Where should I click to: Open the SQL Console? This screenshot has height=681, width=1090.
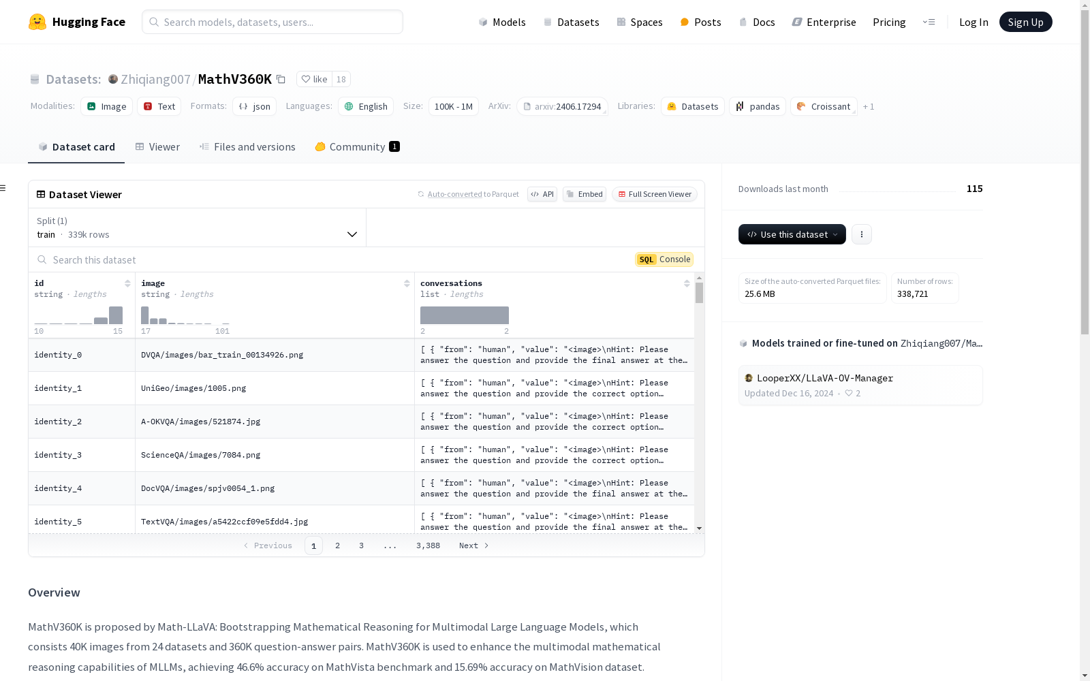(x=664, y=259)
